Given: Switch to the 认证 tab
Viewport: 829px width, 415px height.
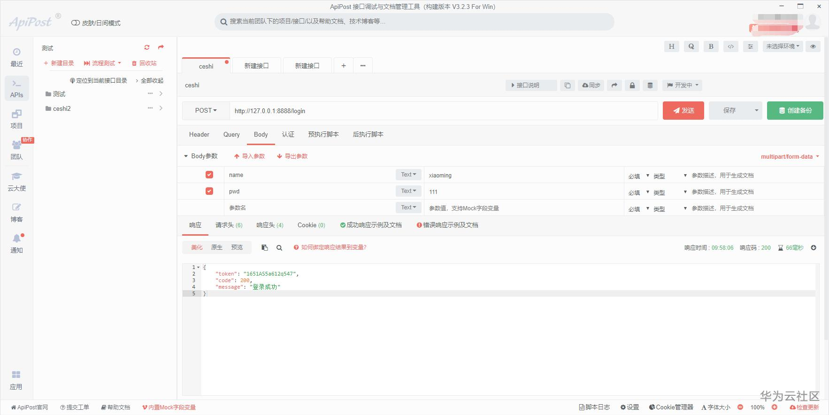Looking at the screenshot, I should (288, 134).
